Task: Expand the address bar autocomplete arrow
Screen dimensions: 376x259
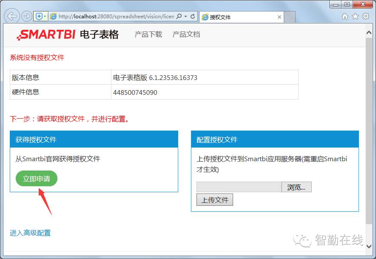Action: click(x=185, y=16)
